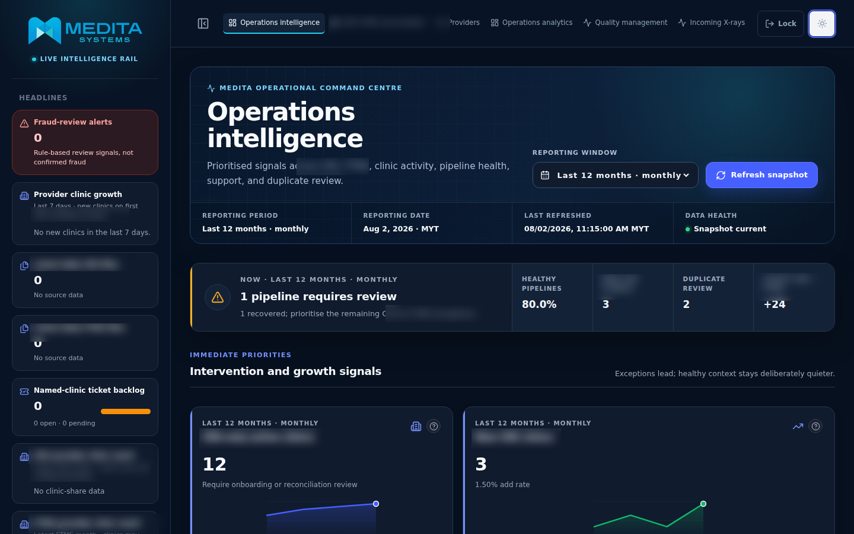The image size is (854, 534).
Task: Click the Snapshot current status indicator
Action: (x=726, y=229)
